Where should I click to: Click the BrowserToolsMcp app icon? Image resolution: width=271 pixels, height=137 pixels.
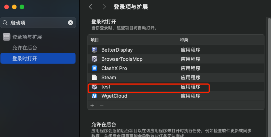(x=94, y=59)
